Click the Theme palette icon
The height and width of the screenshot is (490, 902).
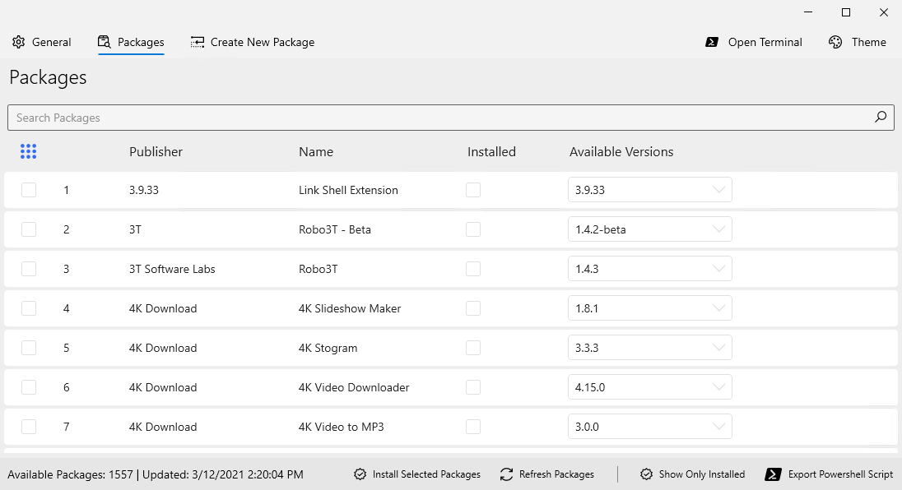(x=835, y=42)
